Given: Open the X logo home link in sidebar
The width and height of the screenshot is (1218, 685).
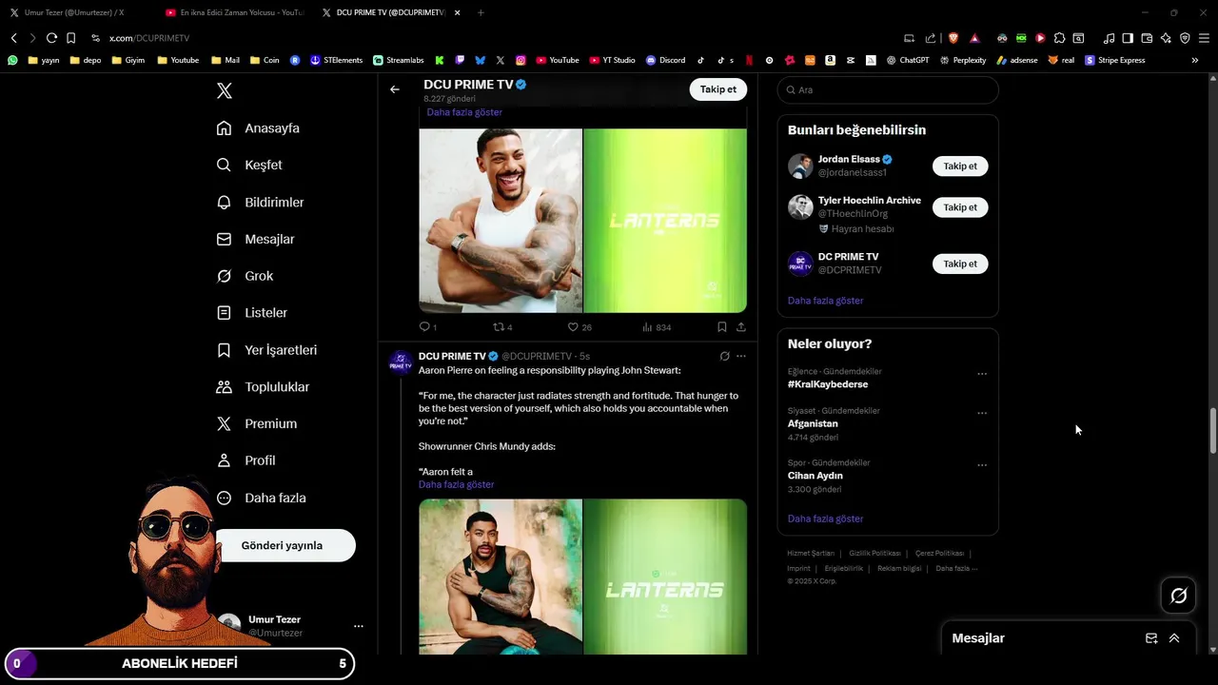Looking at the screenshot, I should coord(225,91).
